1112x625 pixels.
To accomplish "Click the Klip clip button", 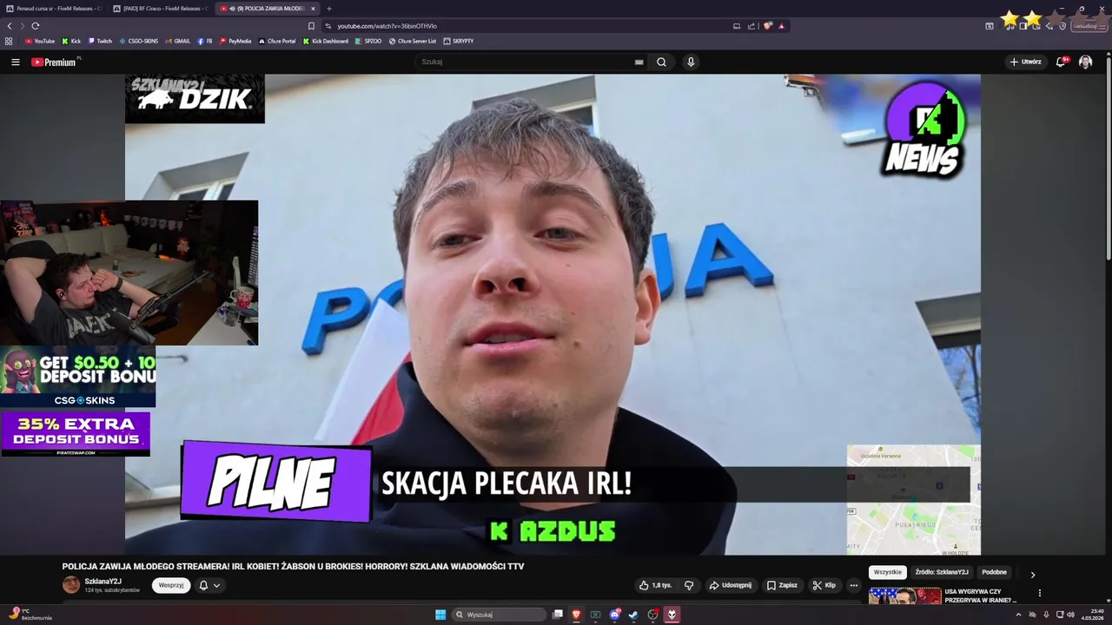I will 824,585.
